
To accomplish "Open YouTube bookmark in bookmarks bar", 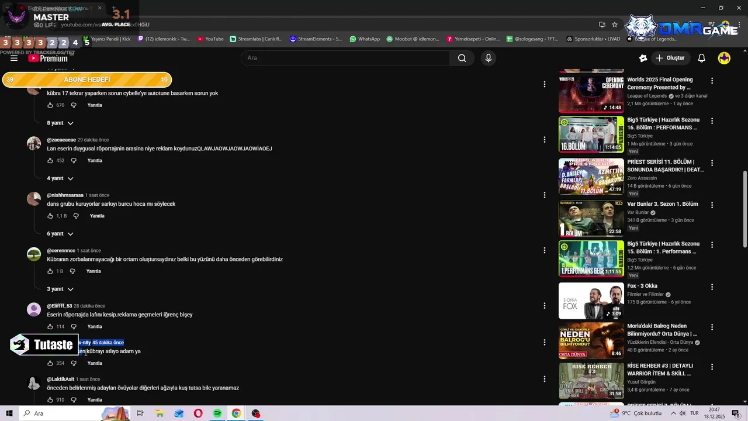I will click(210, 39).
